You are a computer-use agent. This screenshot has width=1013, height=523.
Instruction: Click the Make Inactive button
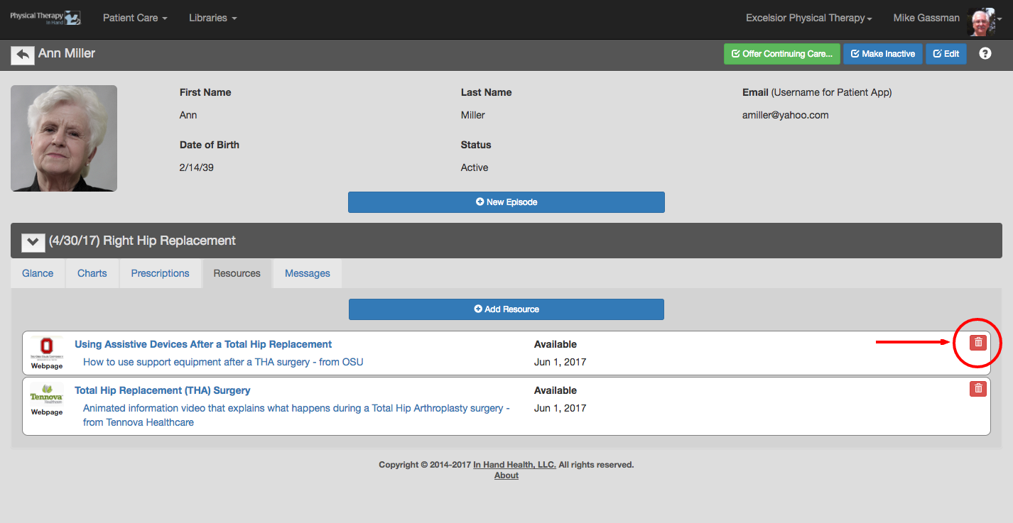click(883, 54)
